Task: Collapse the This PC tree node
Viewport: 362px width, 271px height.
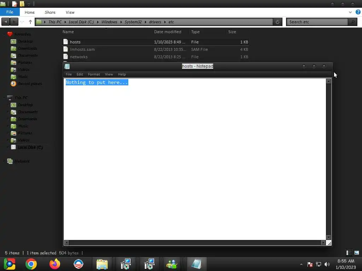Action: [x=4, y=98]
